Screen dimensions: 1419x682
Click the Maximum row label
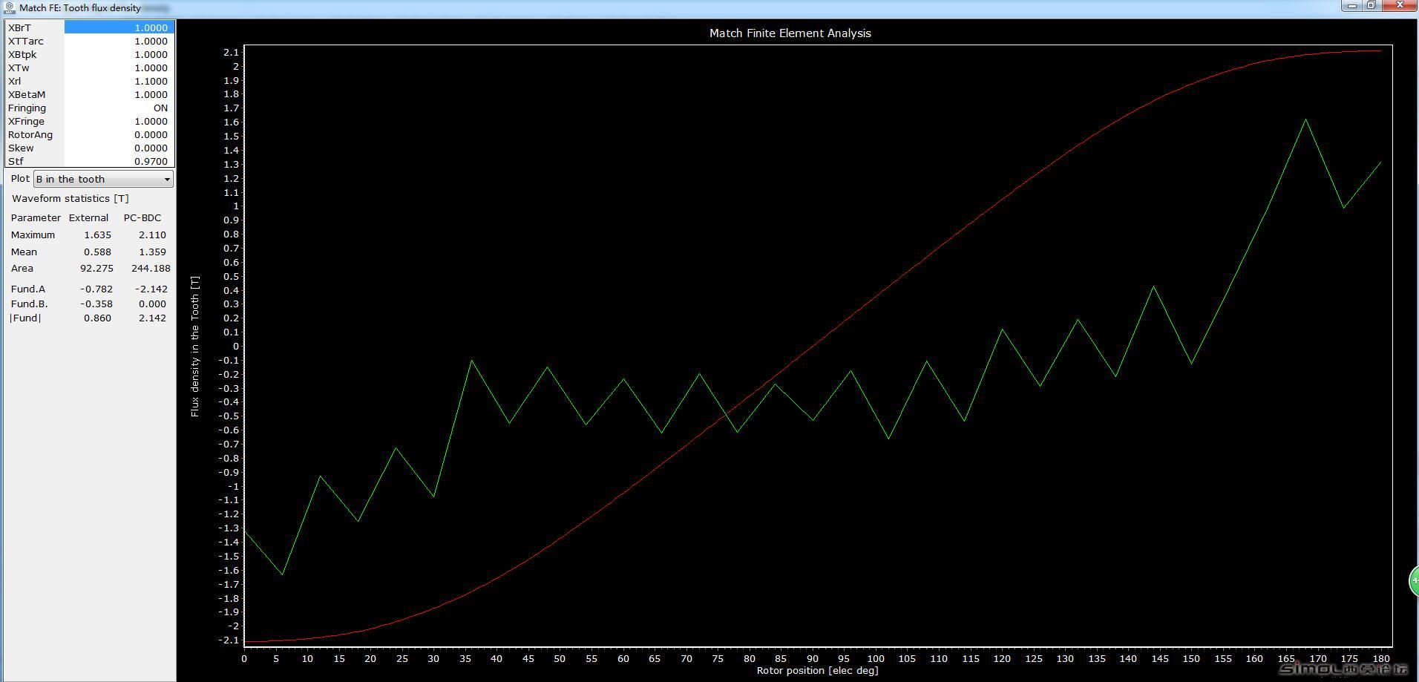coord(33,235)
